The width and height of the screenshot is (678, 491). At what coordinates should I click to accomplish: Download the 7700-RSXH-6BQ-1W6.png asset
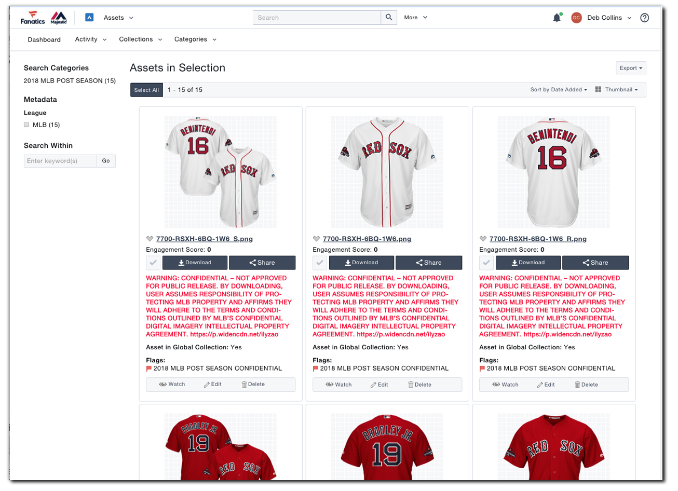[361, 263]
